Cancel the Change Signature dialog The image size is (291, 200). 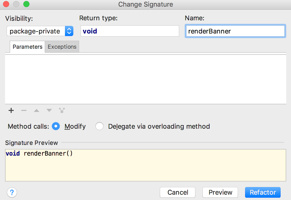click(177, 192)
